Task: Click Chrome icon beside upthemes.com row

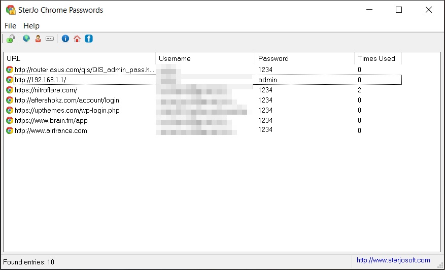Action: tap(10, 110)
